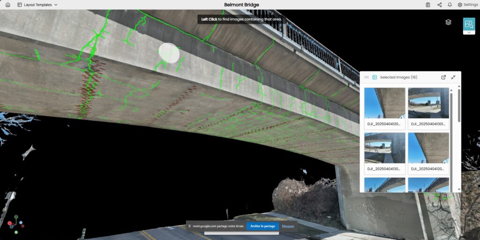The height and width of the screenshot is (240, 480).
Task: Click the 'Masquer' link
Action: (x=288, y=226)
